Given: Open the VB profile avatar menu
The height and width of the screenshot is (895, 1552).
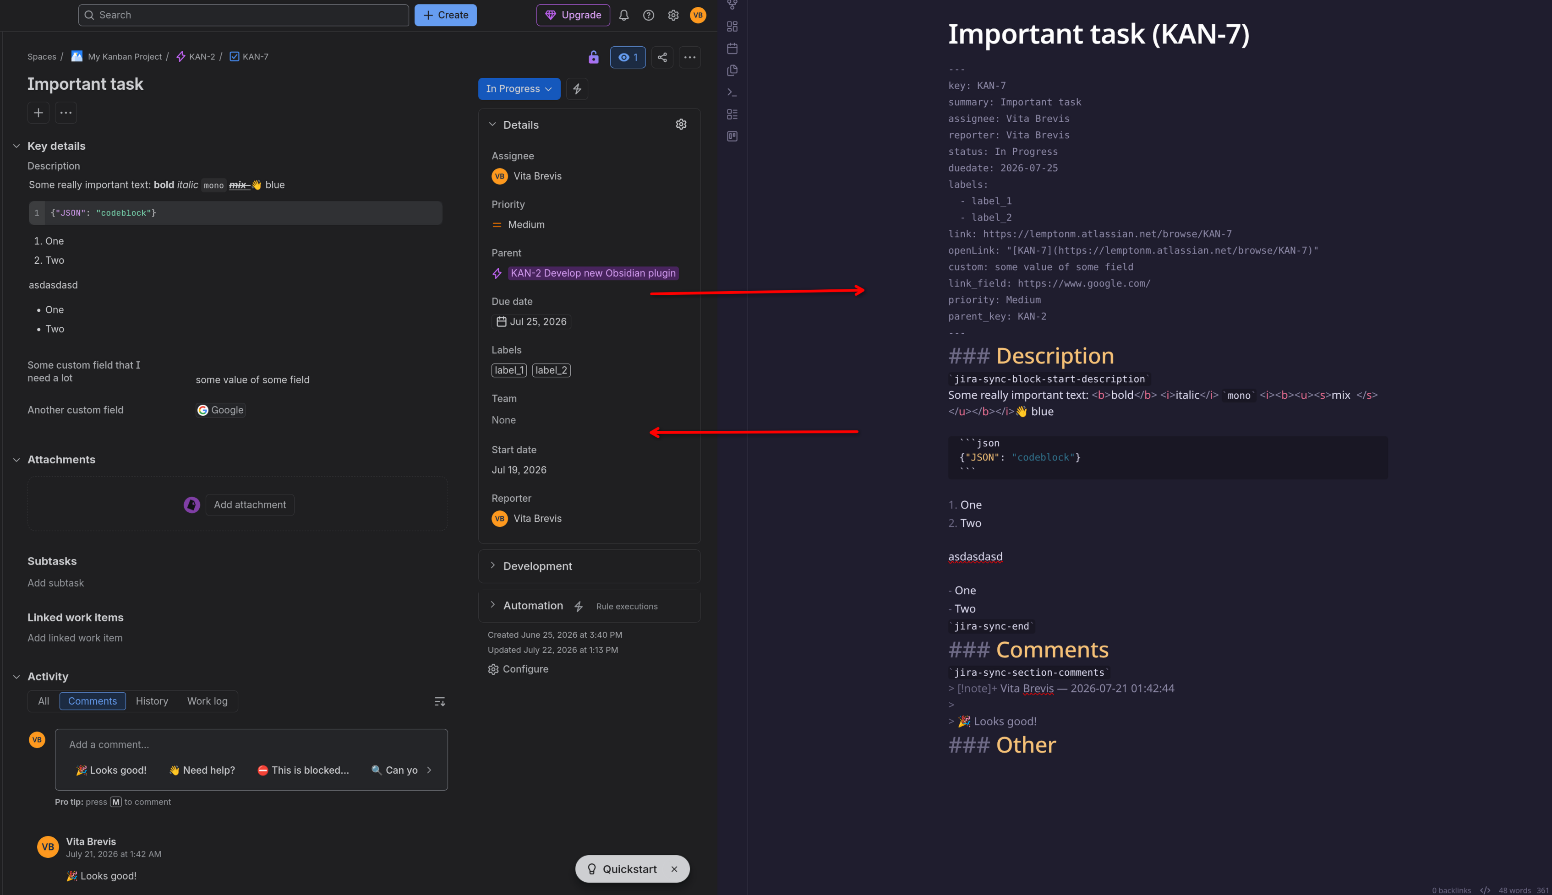Looking at the screenshot, I should (698, 16).
